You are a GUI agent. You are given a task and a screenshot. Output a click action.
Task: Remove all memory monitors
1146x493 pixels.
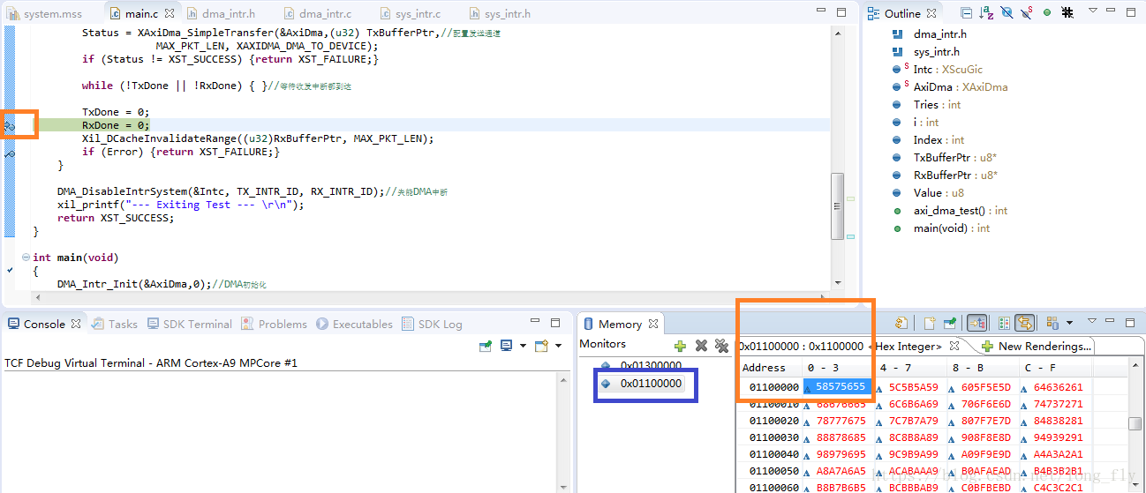[x=721, y=346]
